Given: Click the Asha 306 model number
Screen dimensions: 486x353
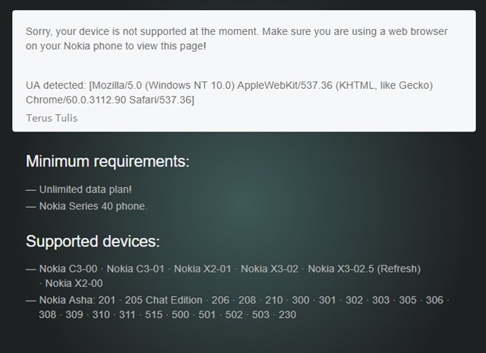Looking at the screenshot, I should click(434, 300).
